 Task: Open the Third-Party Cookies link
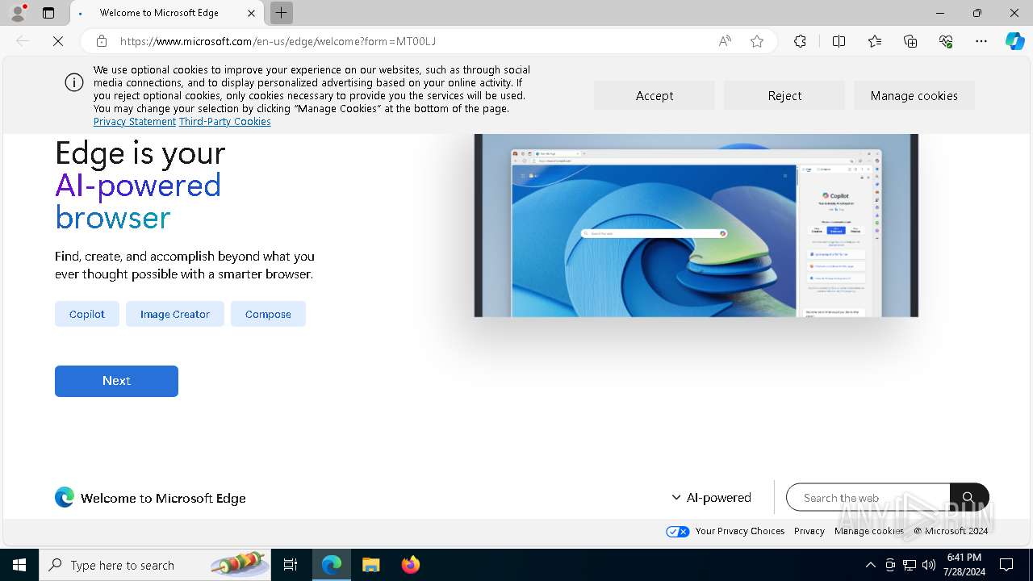[x=225, y=121]
